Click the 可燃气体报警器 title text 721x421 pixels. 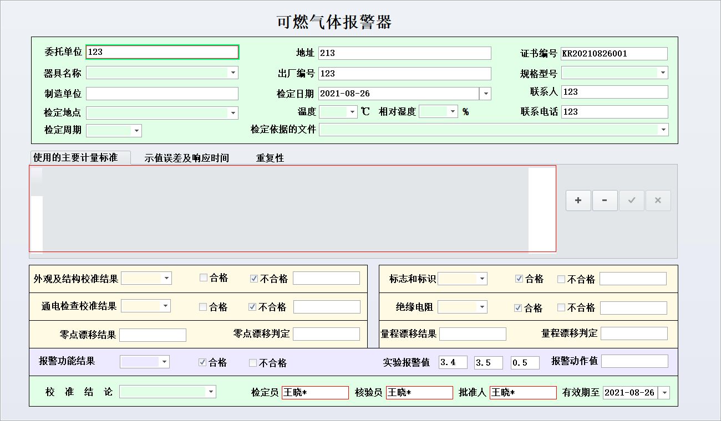coord(334,22)
